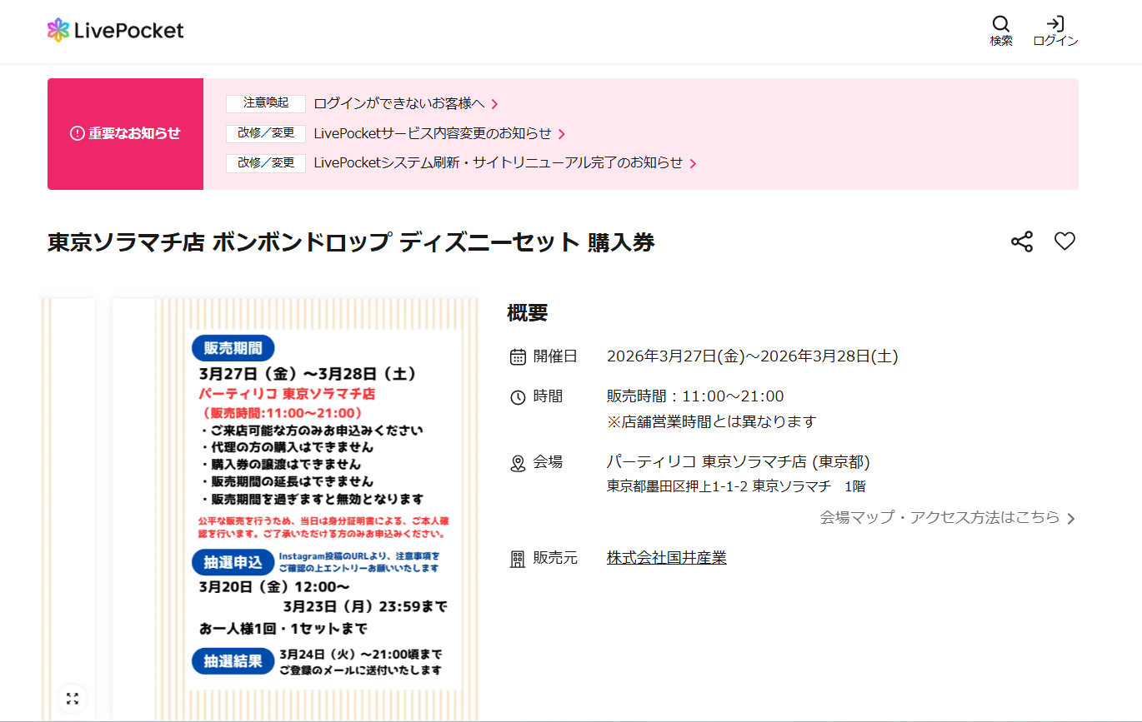1142x722 pixels.
Task: Open the share icon next to the heart
Action: (x=1020, y=241)
